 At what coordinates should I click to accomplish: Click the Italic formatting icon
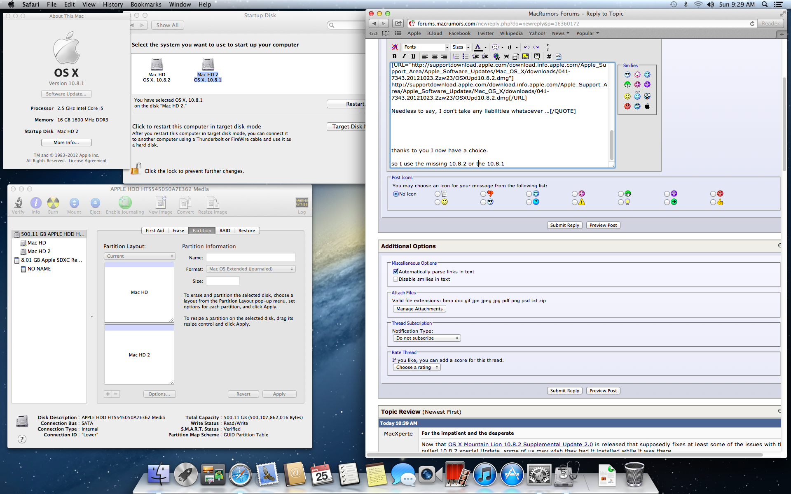[x=404, y=56]
